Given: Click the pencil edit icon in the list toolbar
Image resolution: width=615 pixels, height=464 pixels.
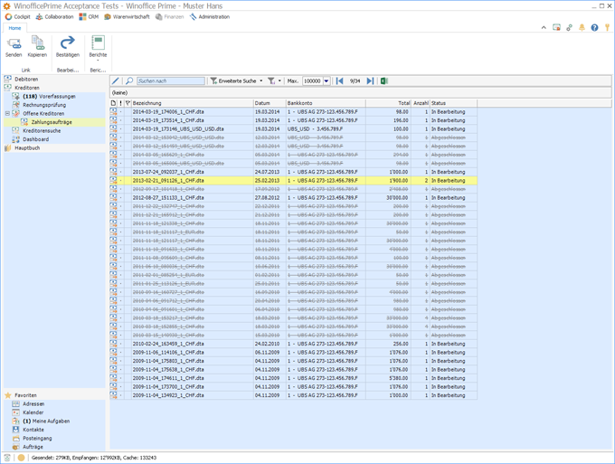Looking at the screenshot, I should tap(116, 80).
